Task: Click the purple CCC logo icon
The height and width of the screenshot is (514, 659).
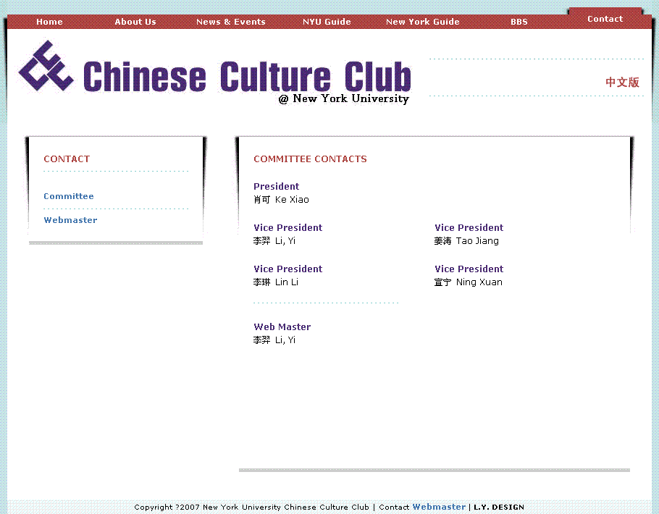Action: (x=46, y=66)
